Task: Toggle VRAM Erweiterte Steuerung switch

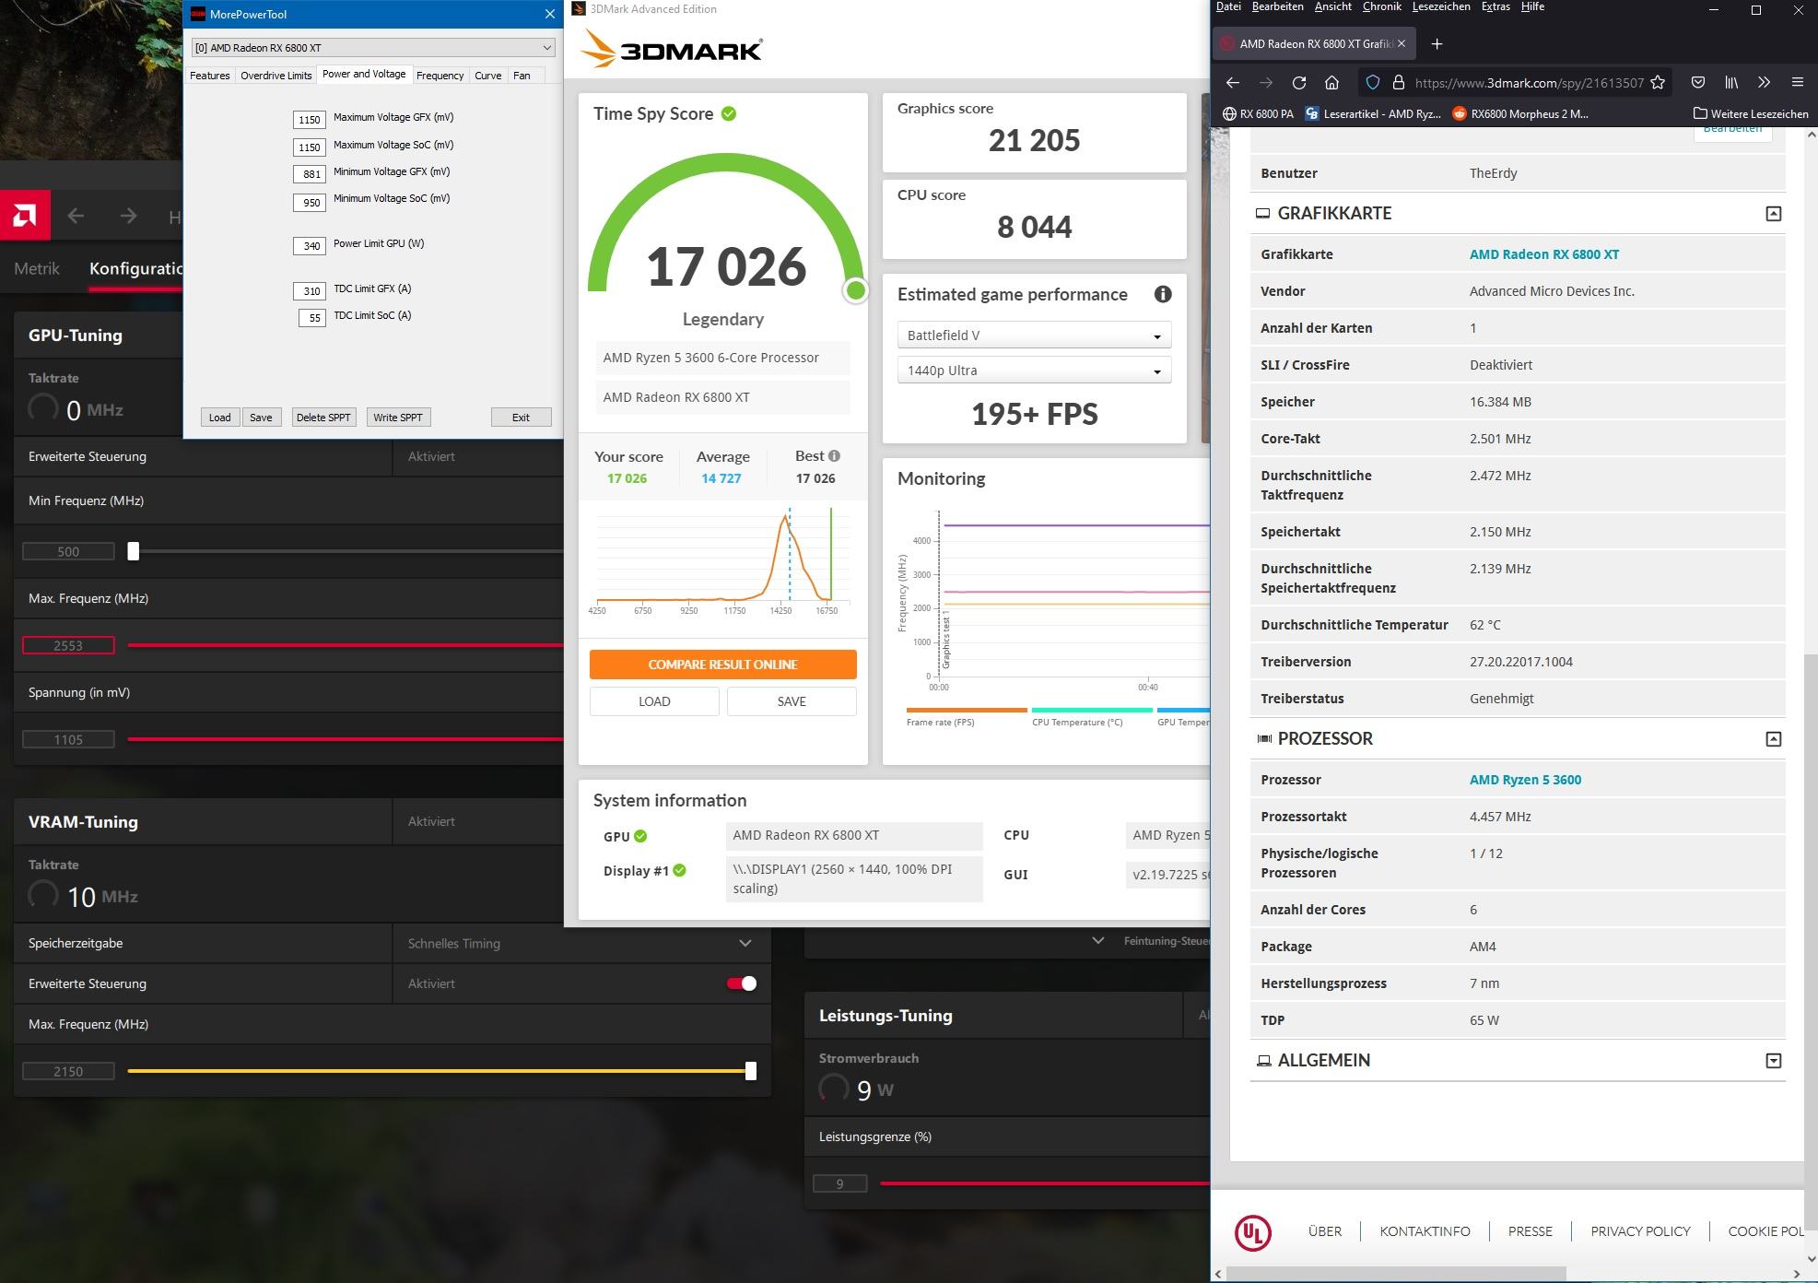Action: (x=742, y=983)
